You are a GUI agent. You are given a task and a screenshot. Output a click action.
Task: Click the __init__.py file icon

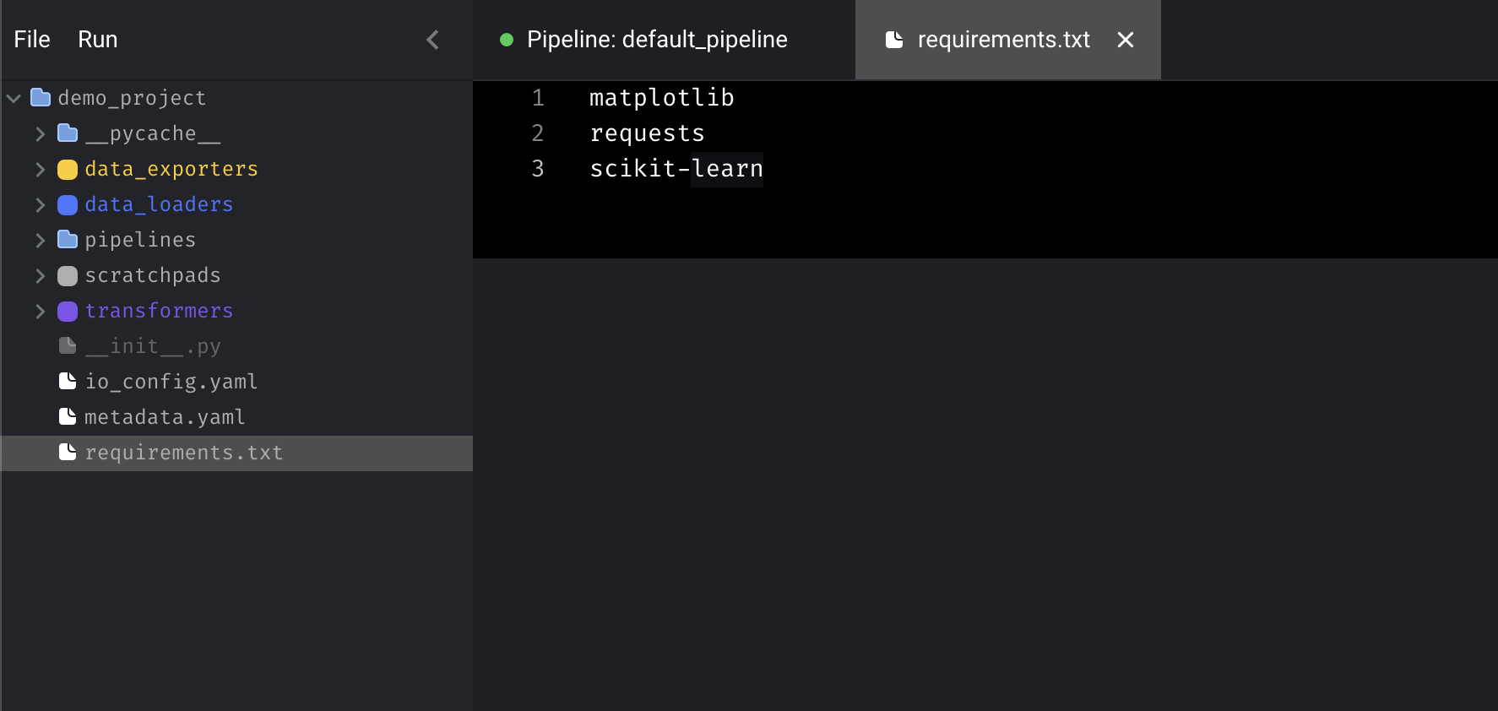[x=68, y=345]
